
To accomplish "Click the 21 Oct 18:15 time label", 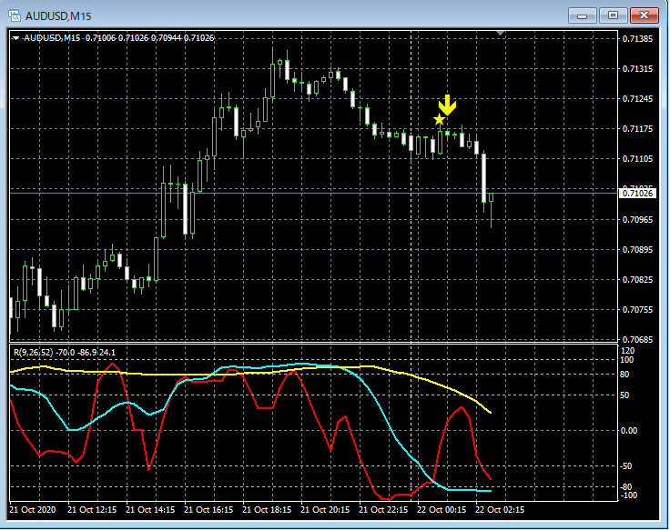I will pyautogui.click(x=267, y=509).
